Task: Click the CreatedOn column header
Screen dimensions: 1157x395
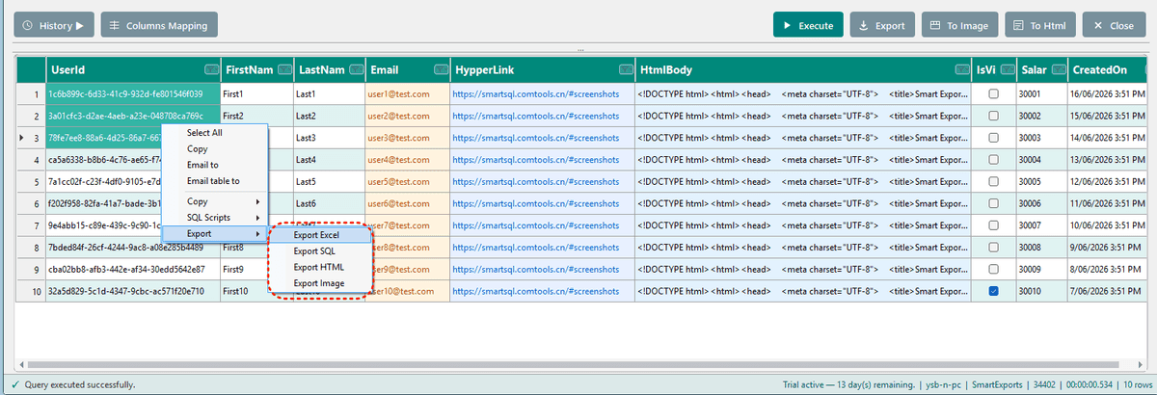Action: (1106, 69)
